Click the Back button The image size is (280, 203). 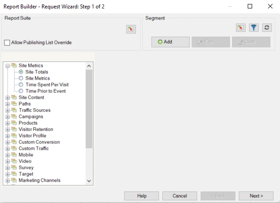click(218, 196)
